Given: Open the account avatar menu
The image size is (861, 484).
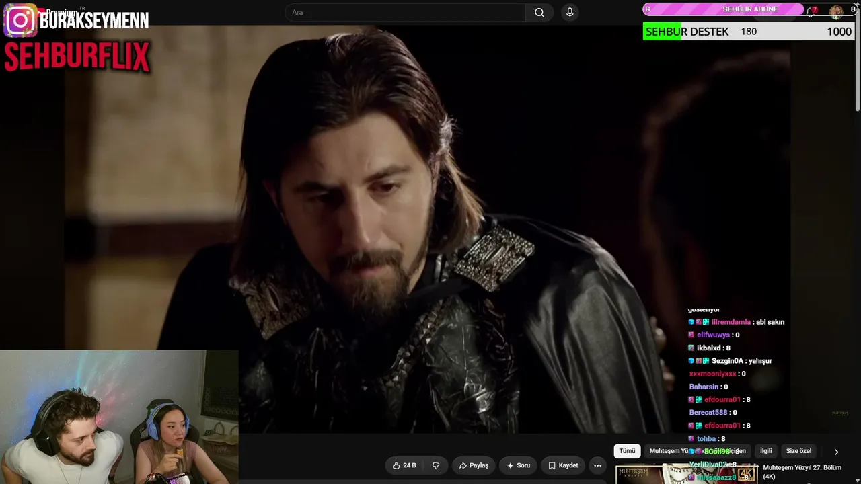Looking at the screenshot, I should (836, 11).
